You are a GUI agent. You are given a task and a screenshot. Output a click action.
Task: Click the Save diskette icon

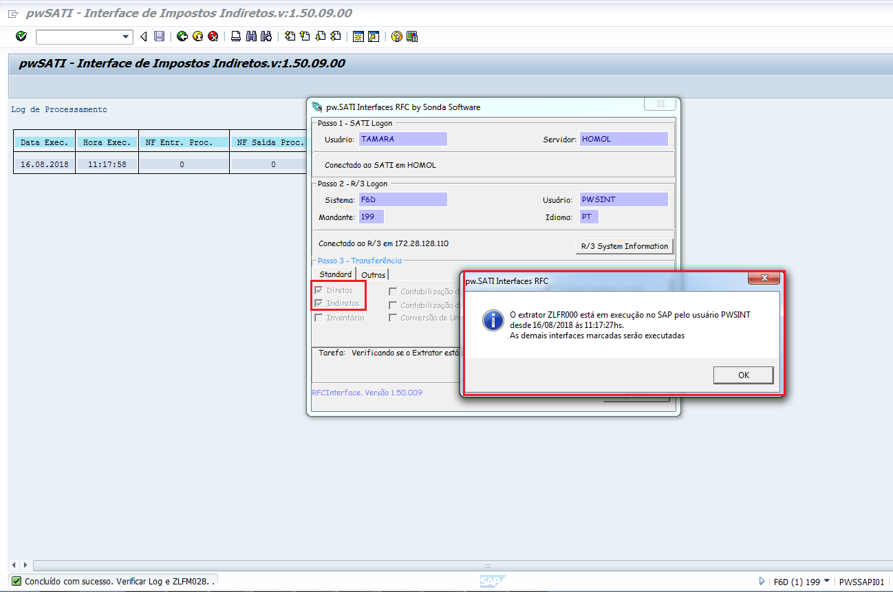(159, 36)
